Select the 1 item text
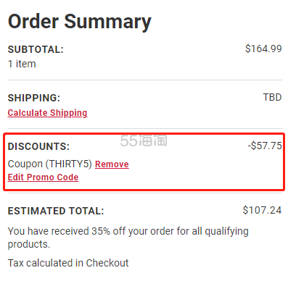Image resolution: width=288 pixels, height=281 pixels. click(x=22, y=64)
